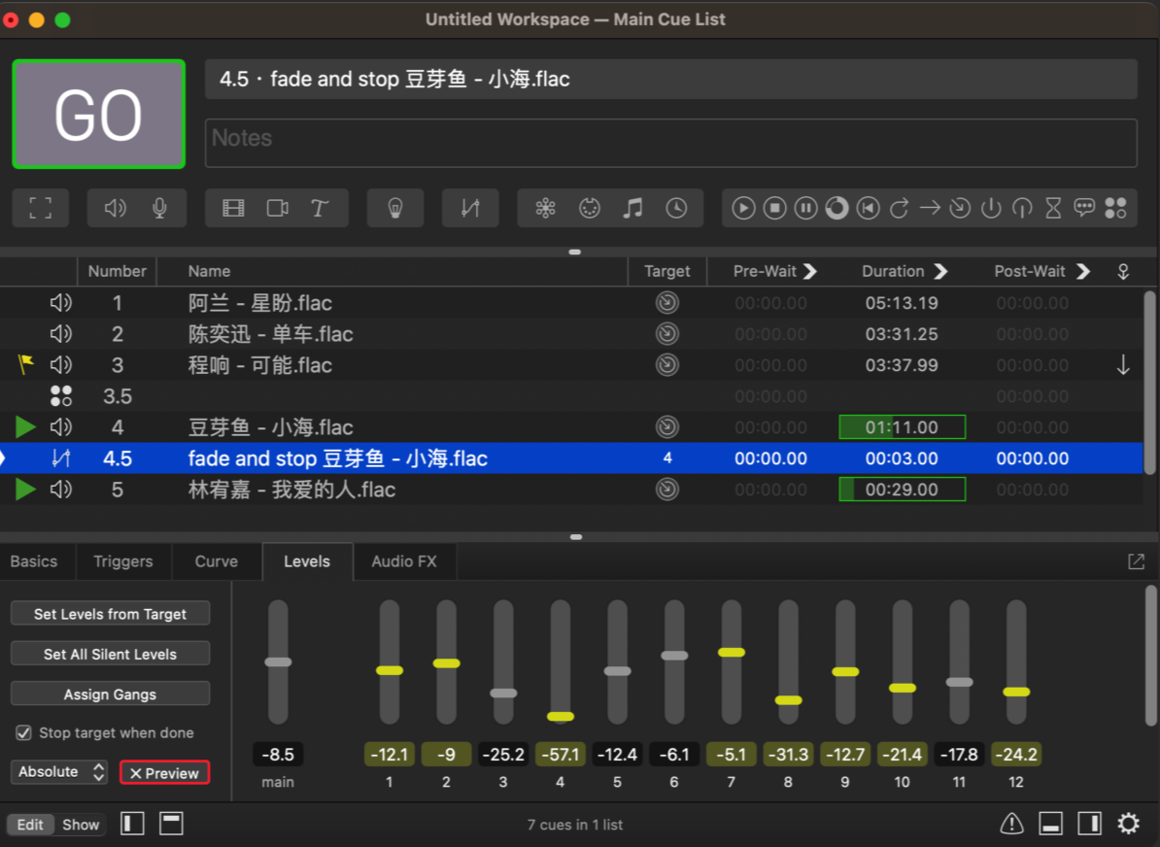
Task: Add a Camera cue from the toolbar
Action: (x=278, y=208)
